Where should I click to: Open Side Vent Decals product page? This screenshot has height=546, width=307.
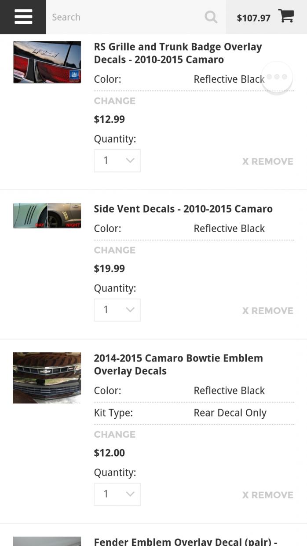click(183, 209)
